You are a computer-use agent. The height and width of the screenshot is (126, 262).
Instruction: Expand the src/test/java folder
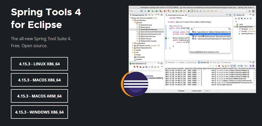click(133, 43)
